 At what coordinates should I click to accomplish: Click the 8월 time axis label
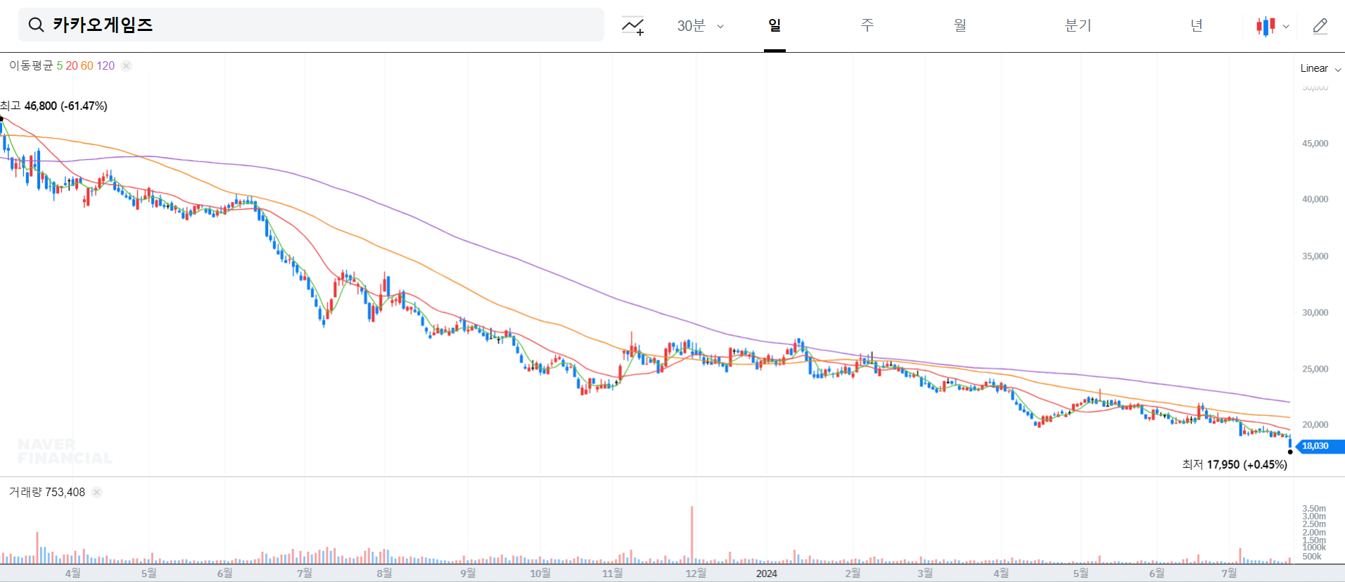point(384,574)
